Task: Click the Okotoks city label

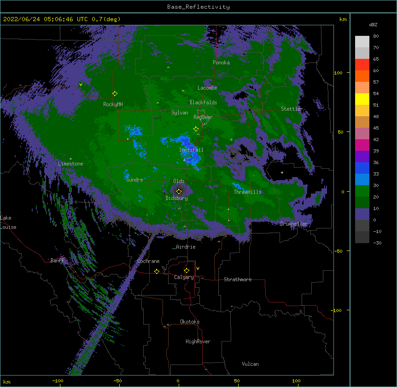Action: (190, 322)
